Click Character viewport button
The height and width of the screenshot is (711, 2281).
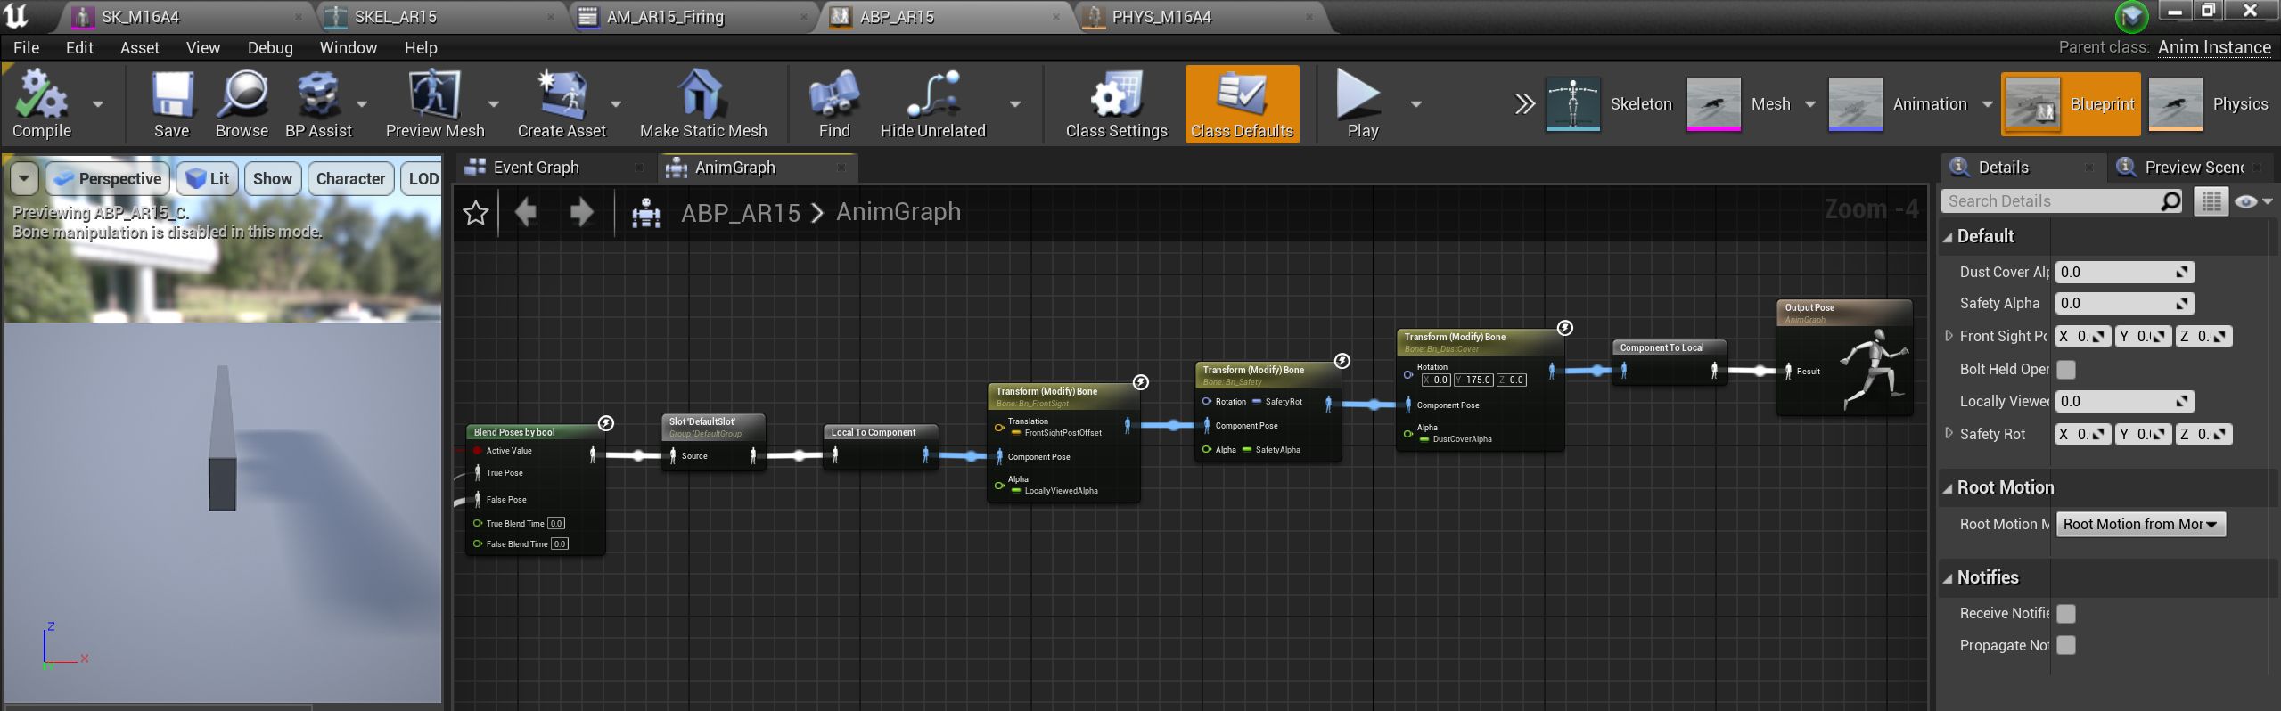click(350, 179)
